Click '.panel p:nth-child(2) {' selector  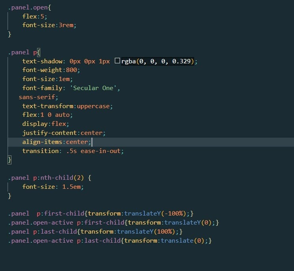coord(49,178)
